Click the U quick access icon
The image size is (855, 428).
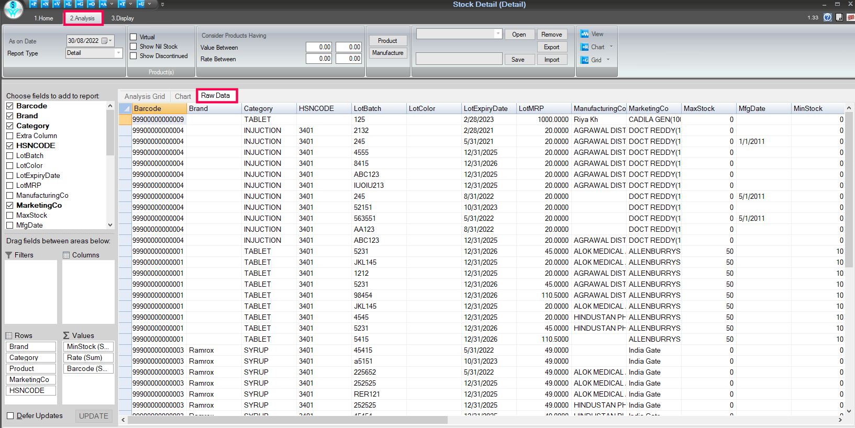(x=141, y=4)
